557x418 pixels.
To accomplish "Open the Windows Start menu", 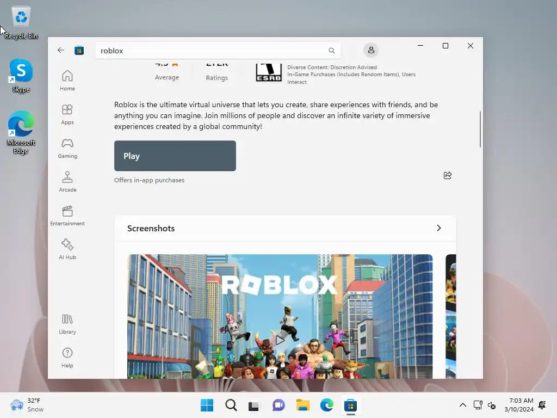I will point(207,405).
